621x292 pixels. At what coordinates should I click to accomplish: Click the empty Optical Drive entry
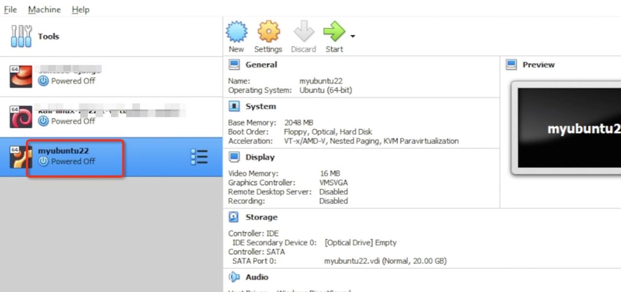pyautogui.click(x=360, y=242)
